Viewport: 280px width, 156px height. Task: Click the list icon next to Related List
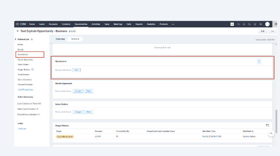(32, 39)
